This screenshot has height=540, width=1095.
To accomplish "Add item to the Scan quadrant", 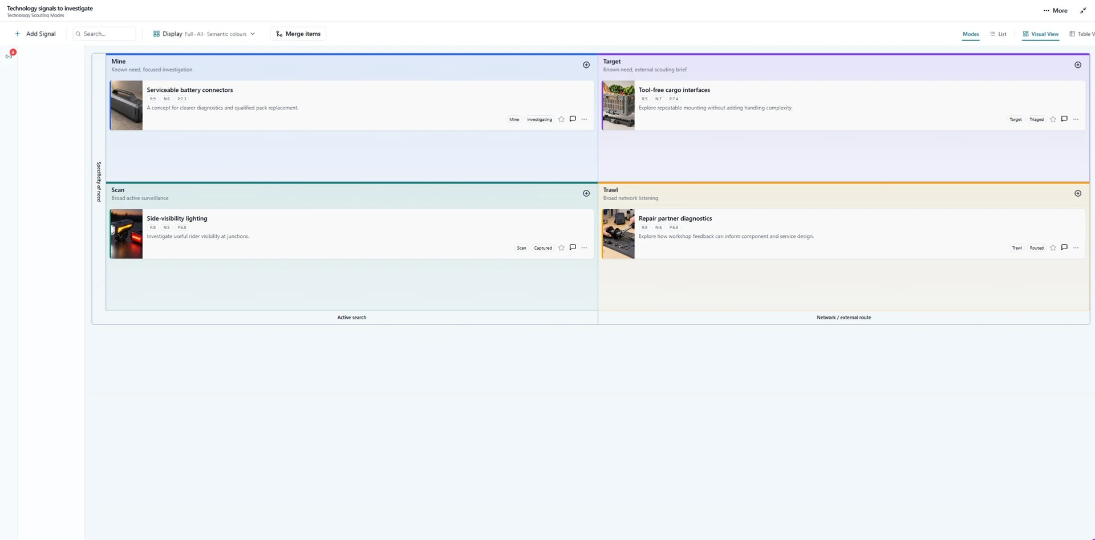I will coord(586,193).
